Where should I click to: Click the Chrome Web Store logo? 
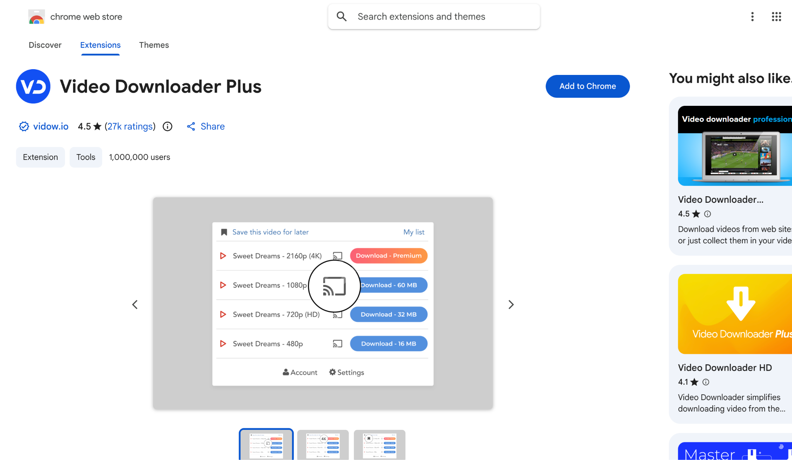pos(37,17)
